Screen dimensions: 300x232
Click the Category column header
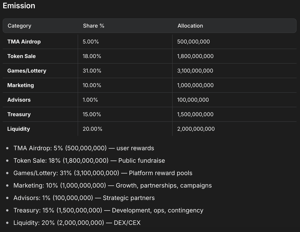click(x=19, y=26)
